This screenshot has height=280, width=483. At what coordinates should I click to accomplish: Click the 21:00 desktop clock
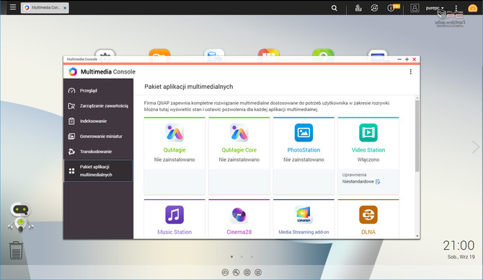[458, 245]
